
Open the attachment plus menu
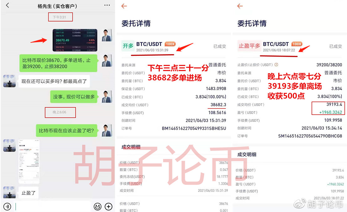(108, 206)
